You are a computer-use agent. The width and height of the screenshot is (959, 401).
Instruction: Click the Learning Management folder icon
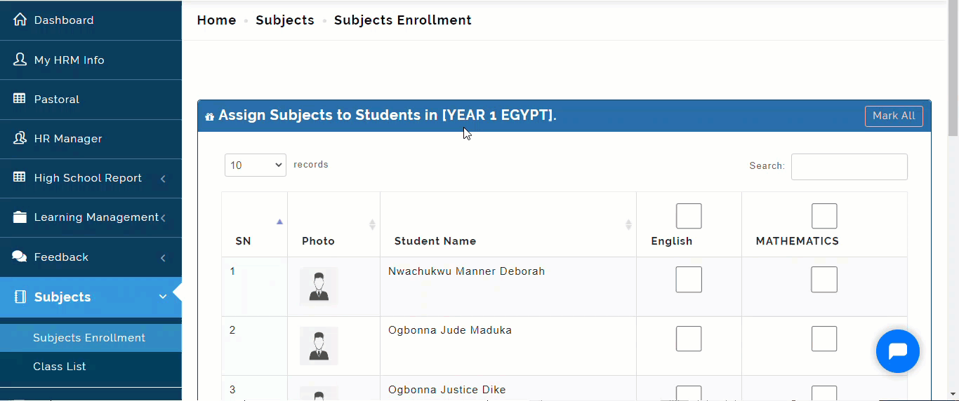pos(20,217)
